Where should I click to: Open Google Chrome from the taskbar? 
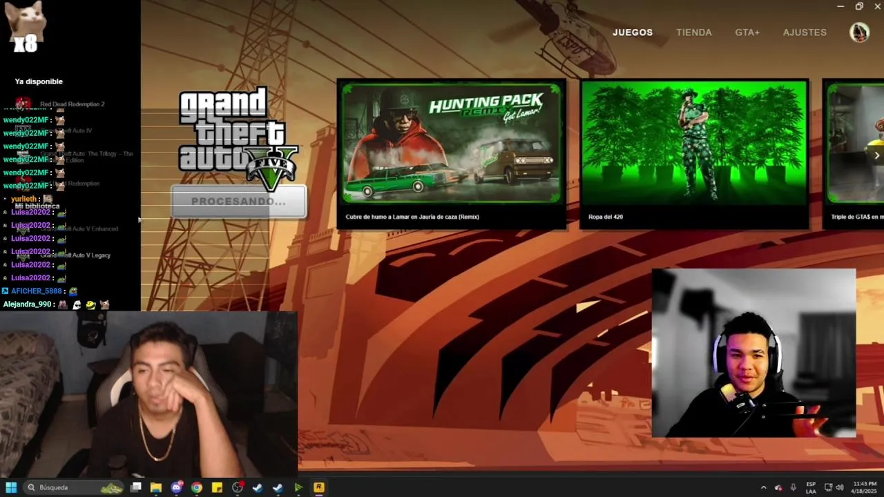point(197,487)
